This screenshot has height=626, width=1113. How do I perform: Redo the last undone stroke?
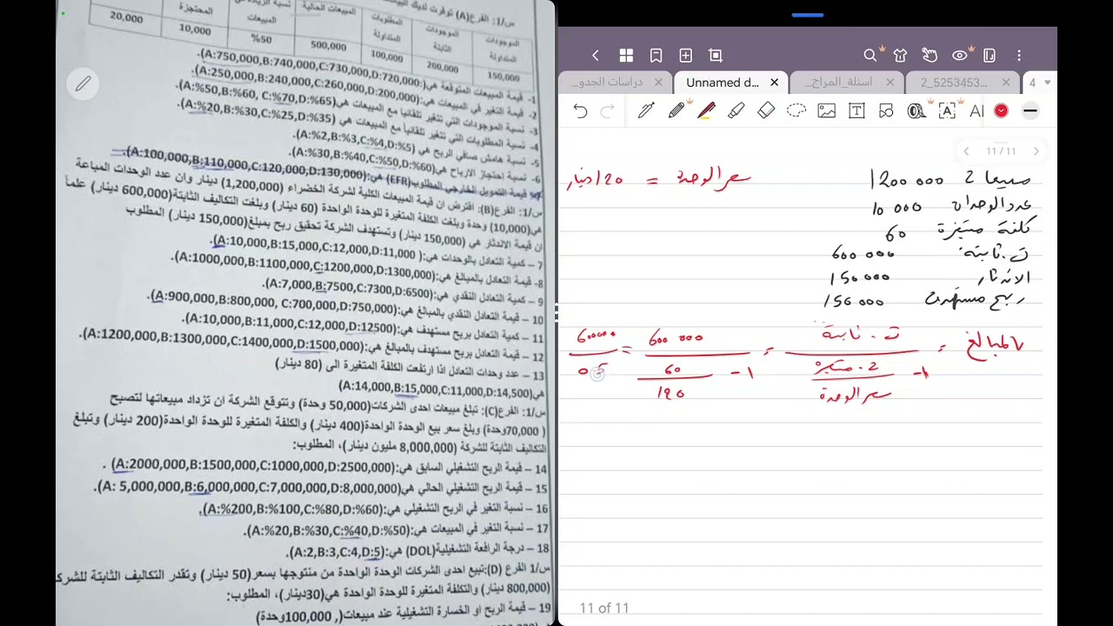click(608, 111)
